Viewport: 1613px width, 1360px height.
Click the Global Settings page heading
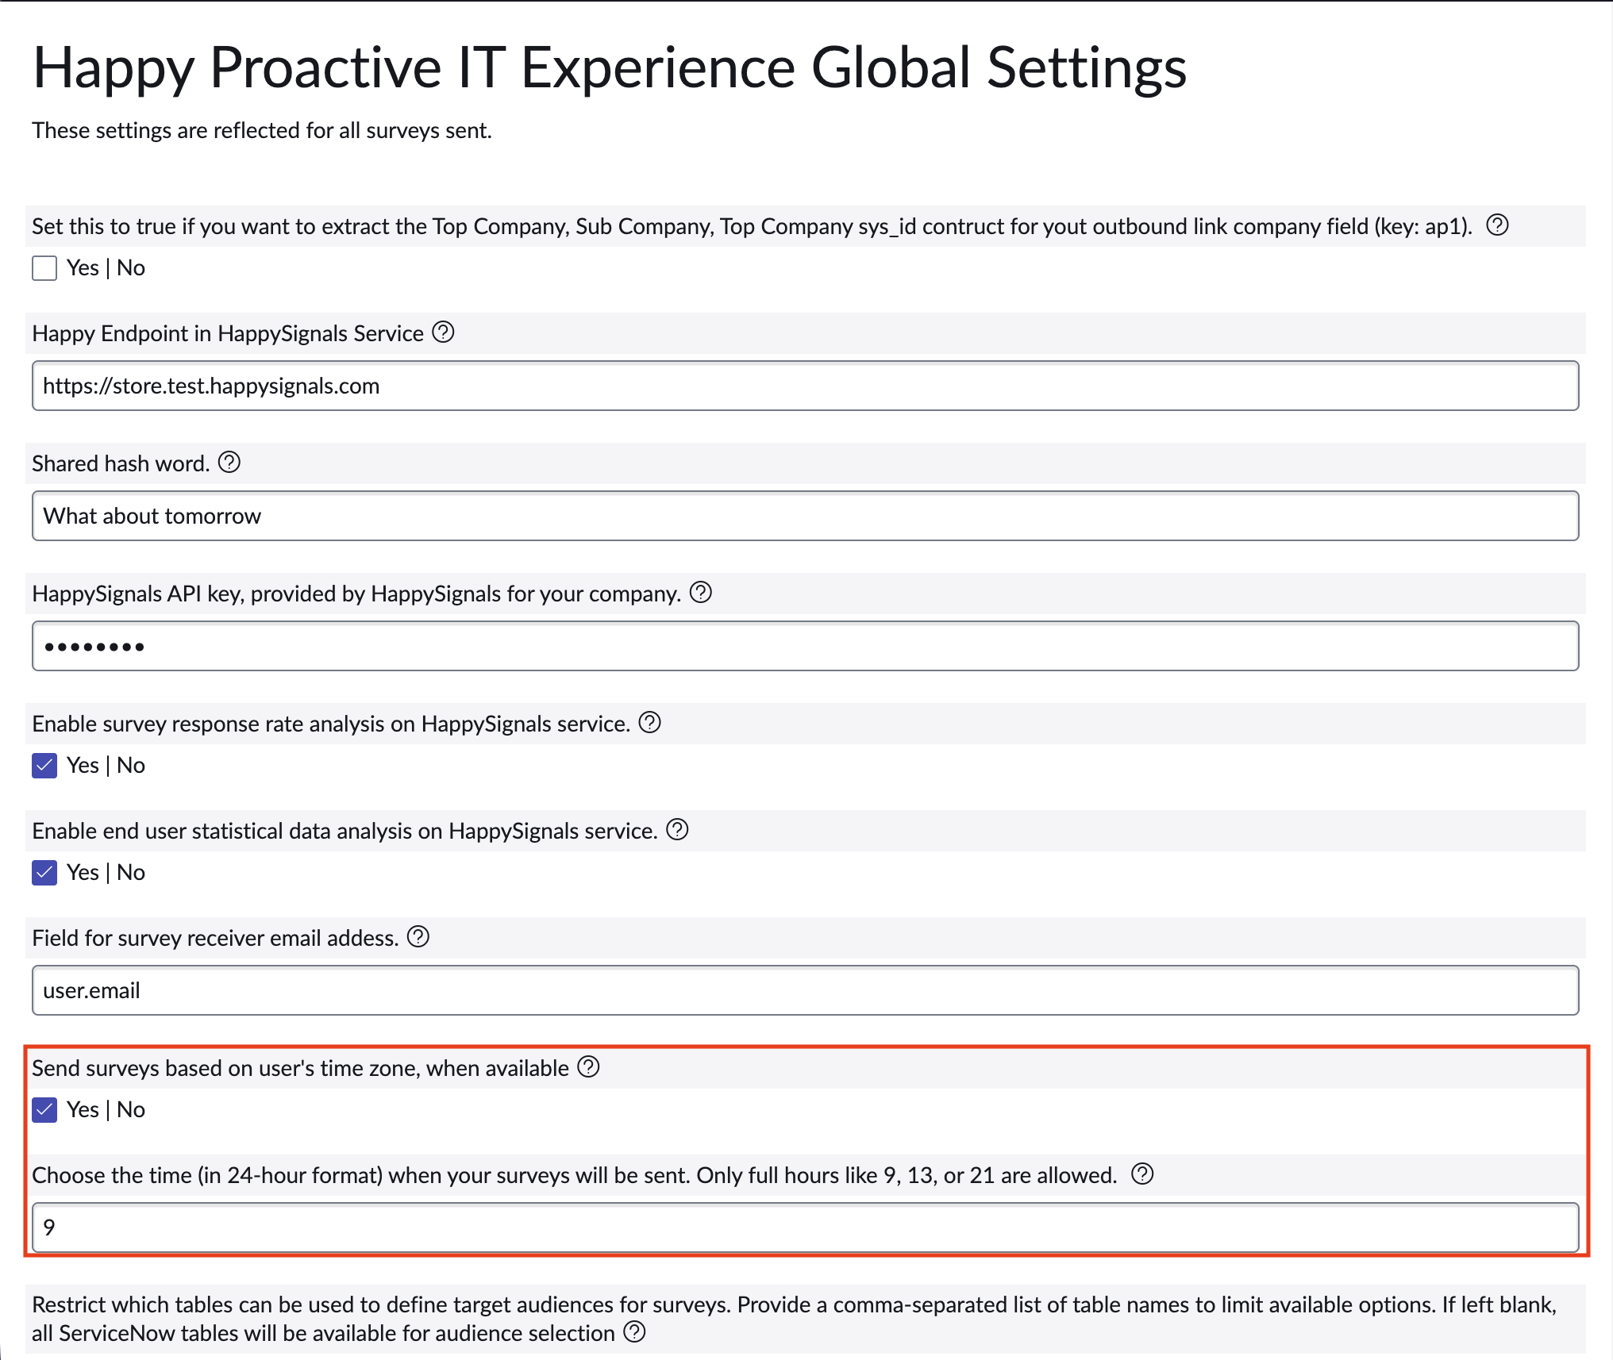[610, 68]
